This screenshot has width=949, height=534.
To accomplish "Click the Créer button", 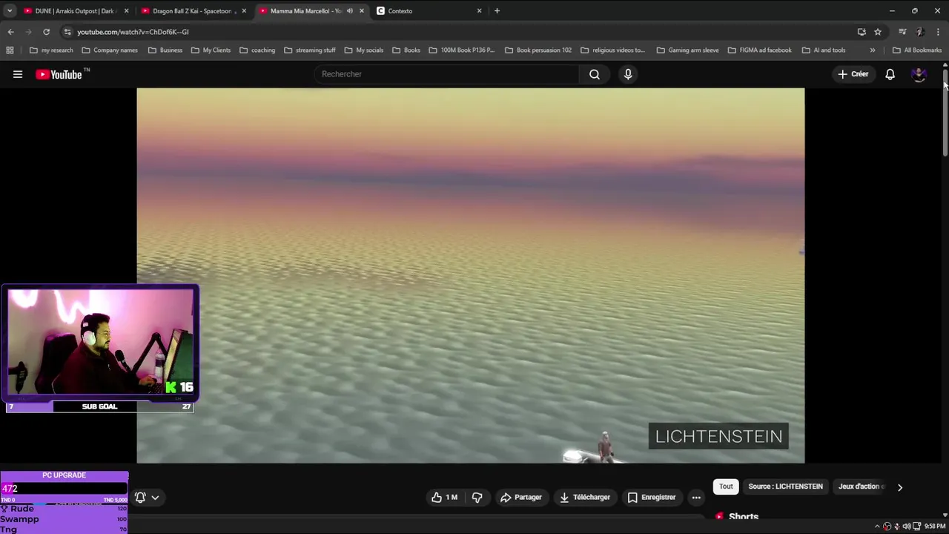I will pyautogui.click(x=853, y=74).
